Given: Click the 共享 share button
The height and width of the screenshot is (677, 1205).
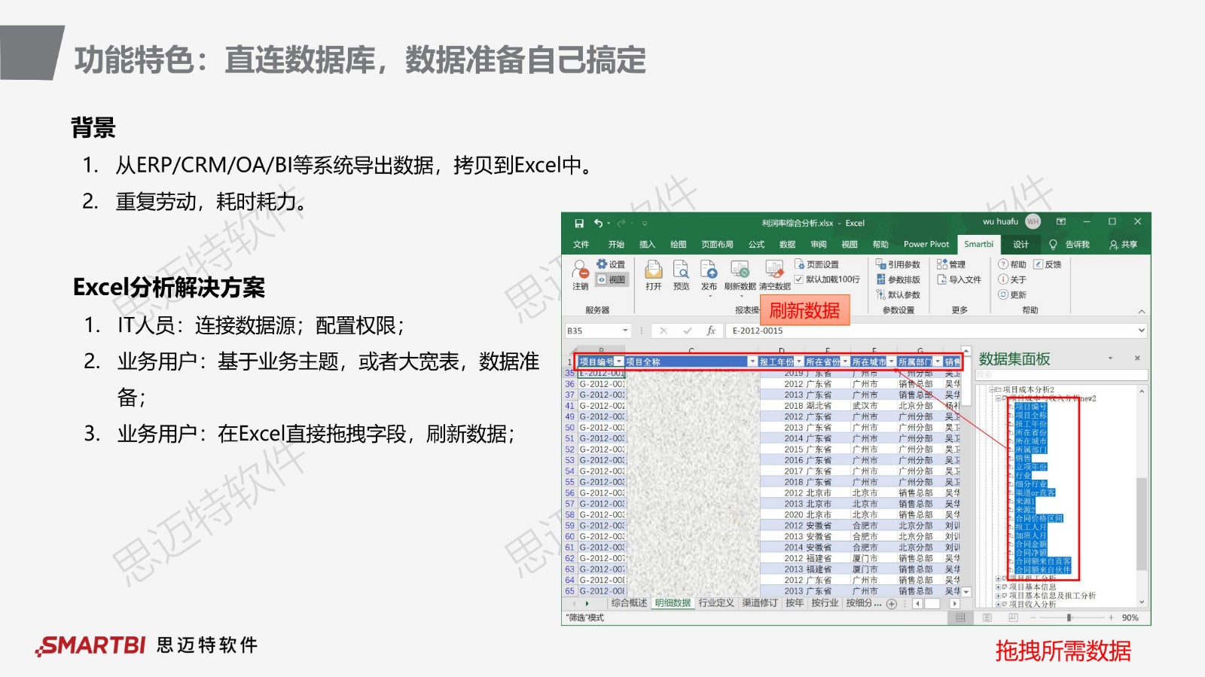Looking at the screenshot, I should pyautogui.click(x=1123, y=245).
